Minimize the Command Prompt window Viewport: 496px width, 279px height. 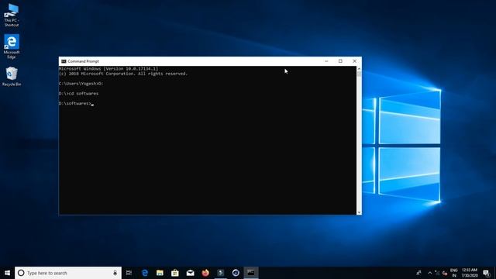(x=326, y=61)
